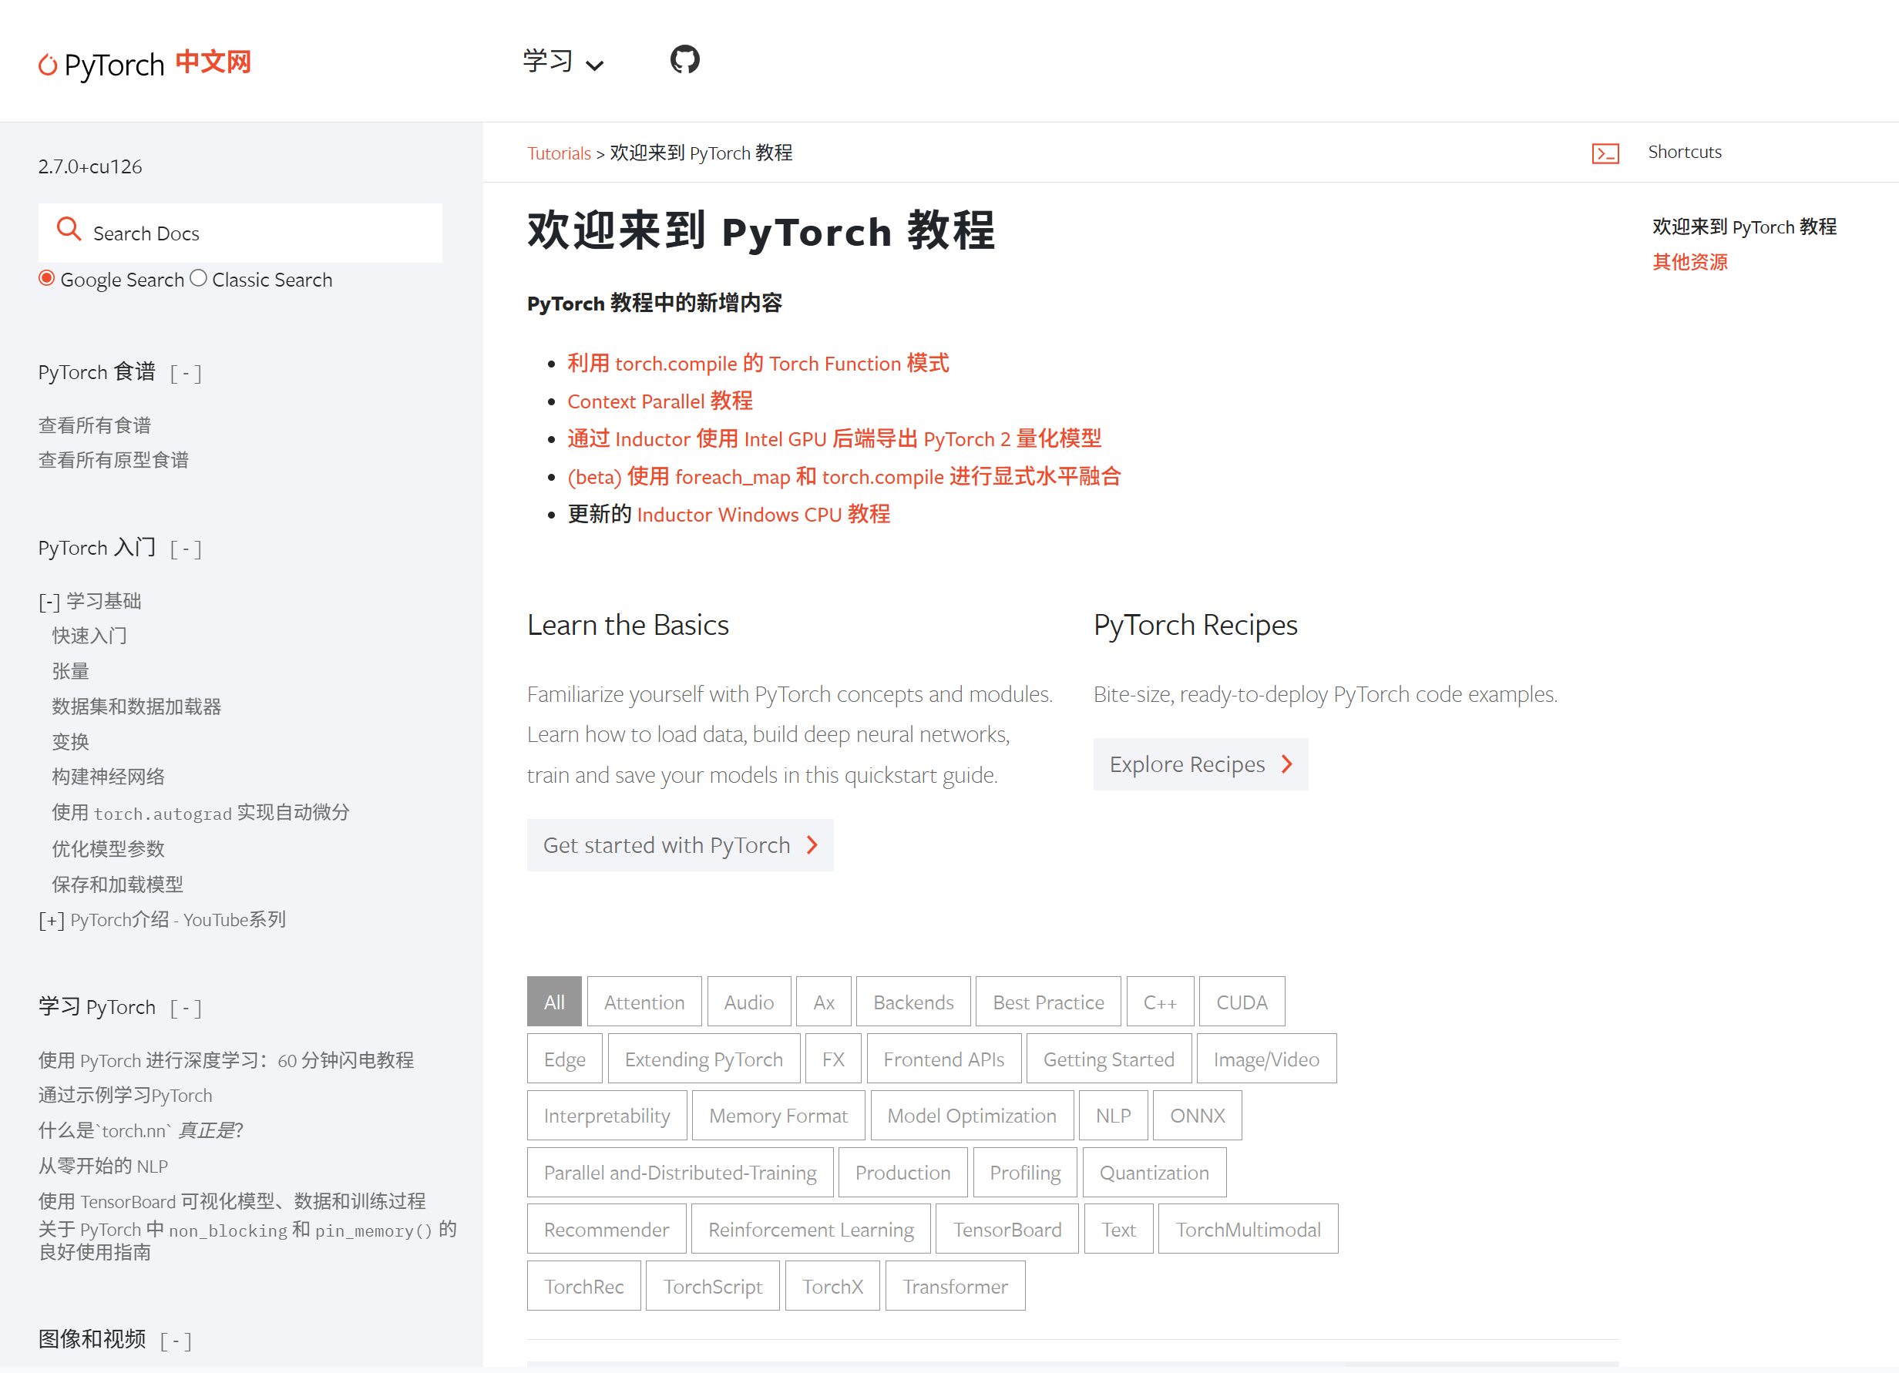Click the Shortcuts label
1899x1373 pixels.
pos(1685,153)
